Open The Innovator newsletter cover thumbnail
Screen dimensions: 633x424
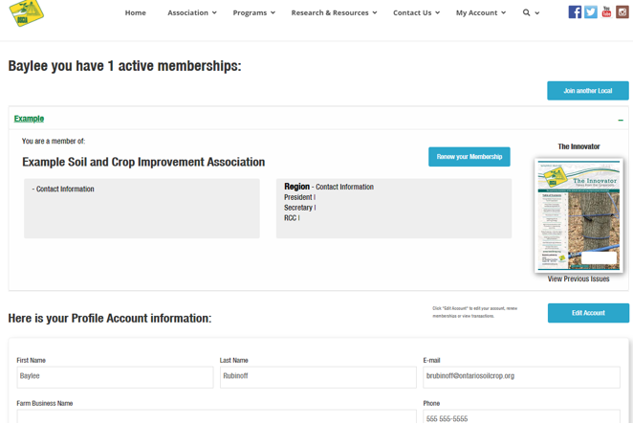click(x=578, y=215)
